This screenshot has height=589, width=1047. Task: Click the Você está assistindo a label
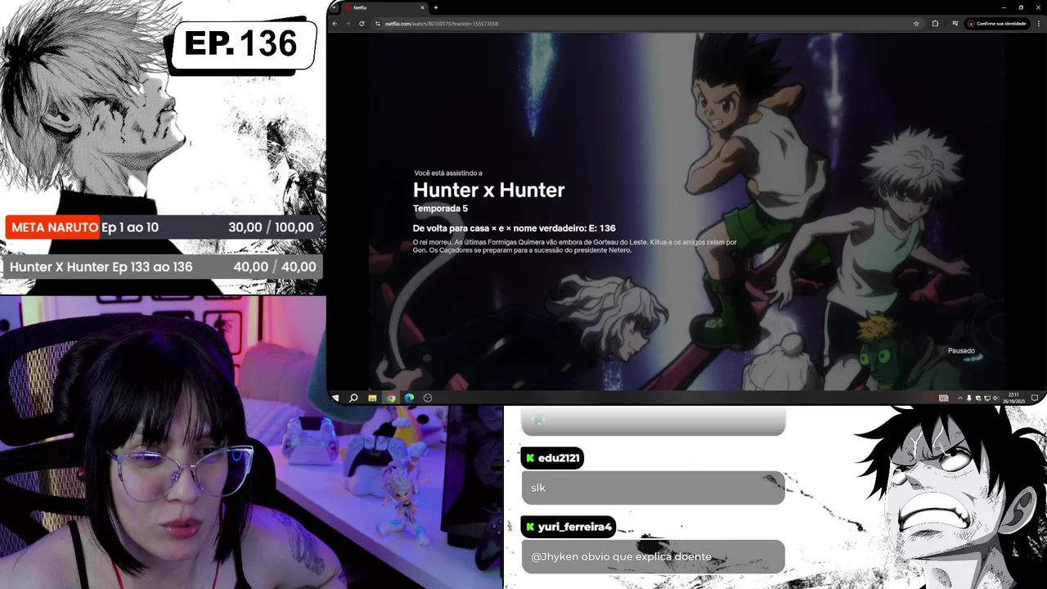tap(448, 173)
